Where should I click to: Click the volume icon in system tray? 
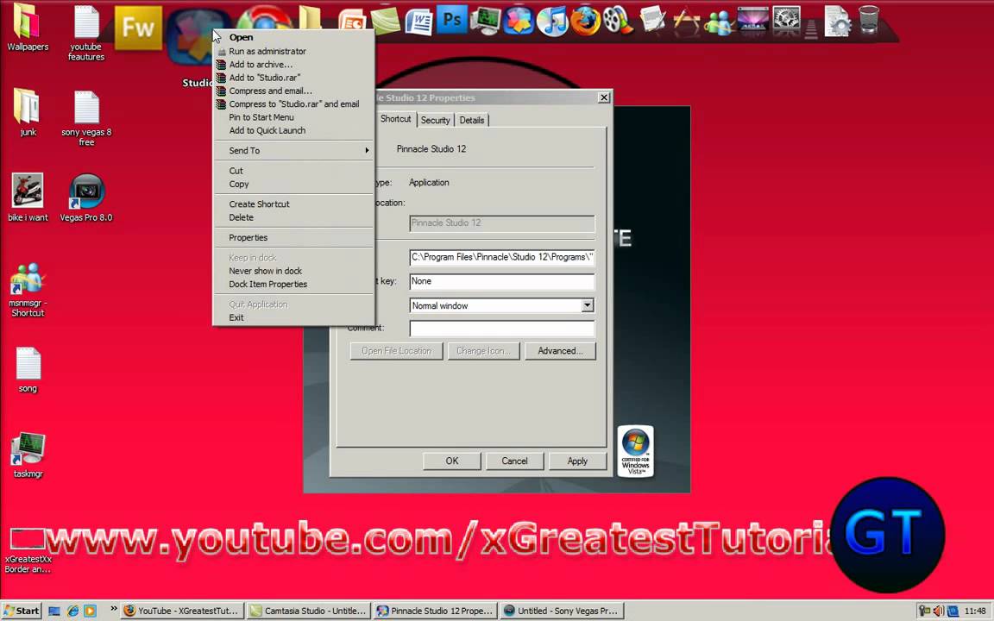coord(938,611)
